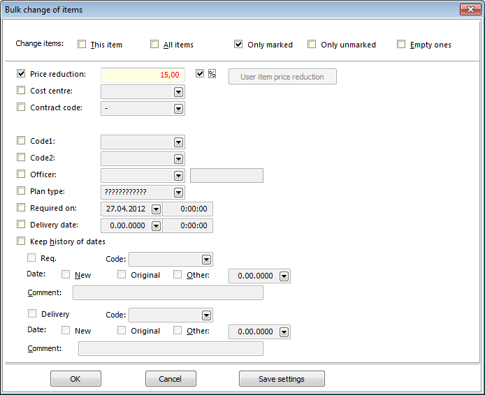
Task: Enable the Officer checkbox
Action: coord(21,174)
